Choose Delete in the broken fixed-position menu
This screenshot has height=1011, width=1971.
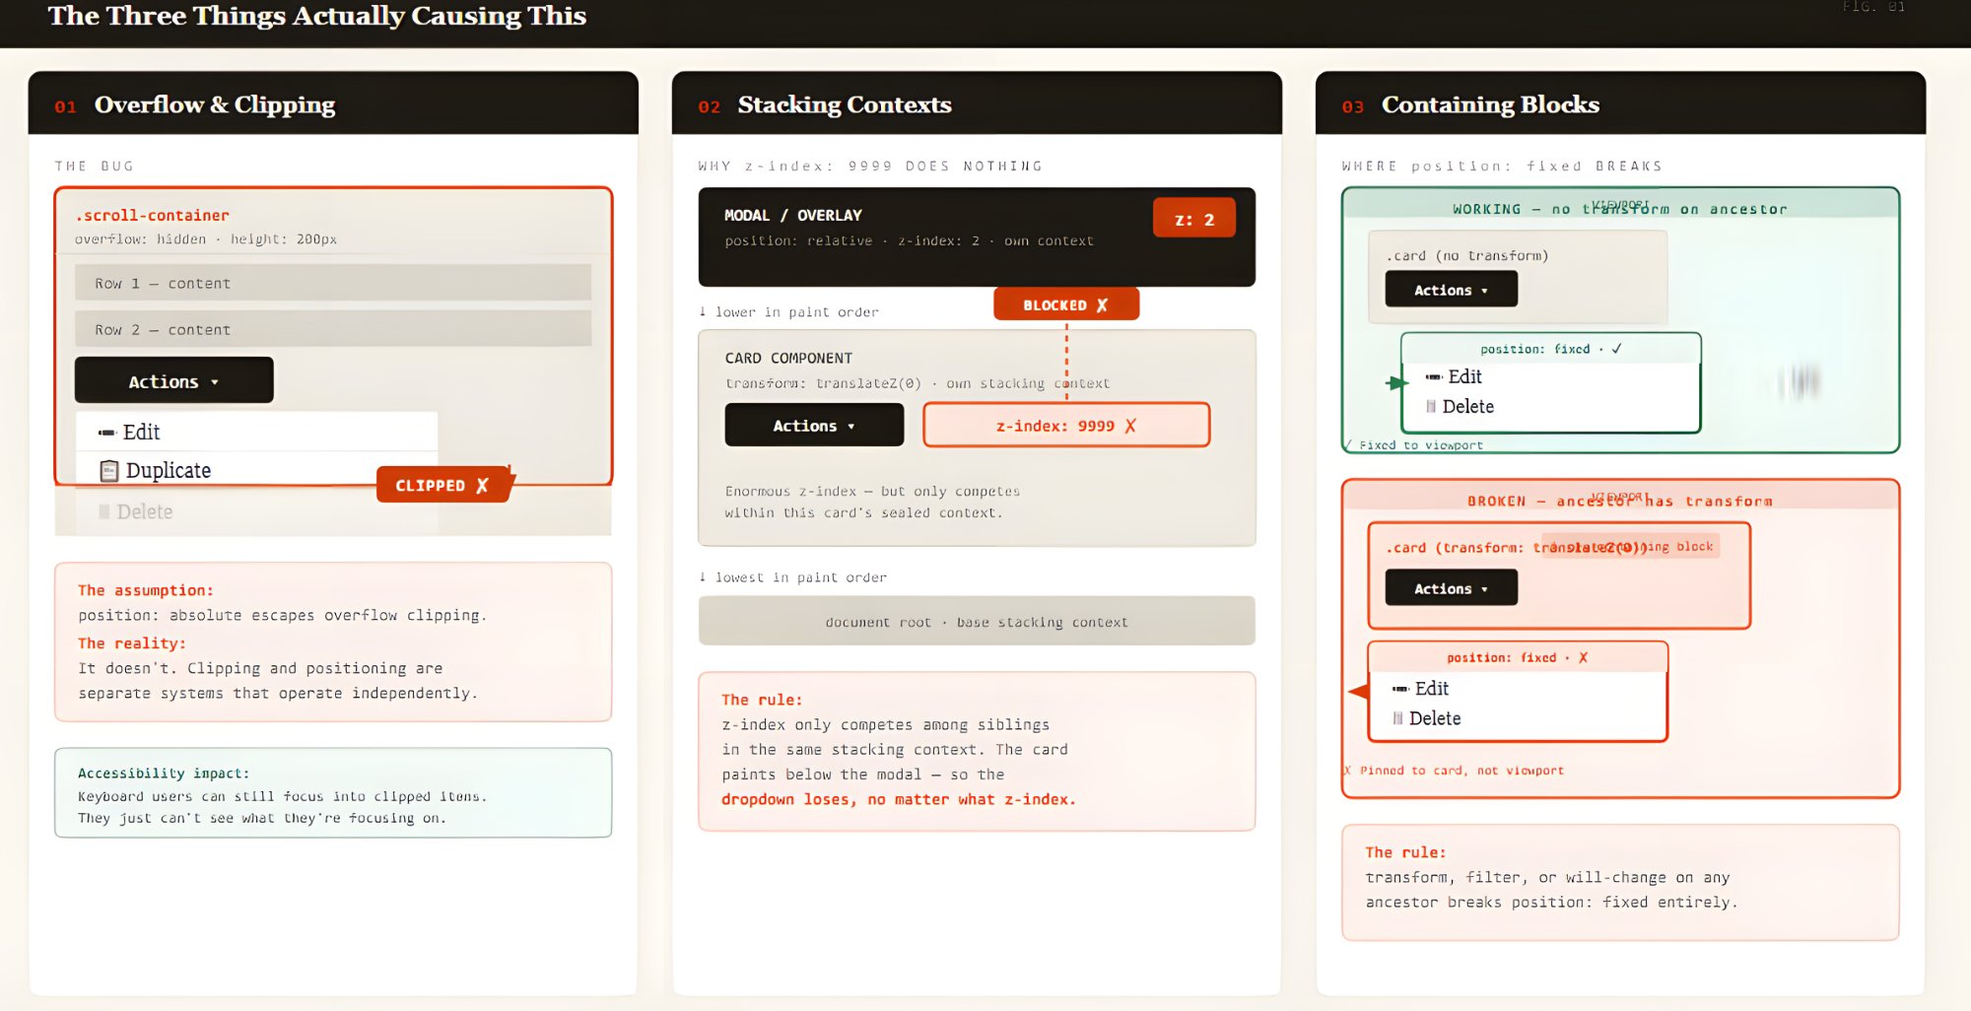(1434, 718)
